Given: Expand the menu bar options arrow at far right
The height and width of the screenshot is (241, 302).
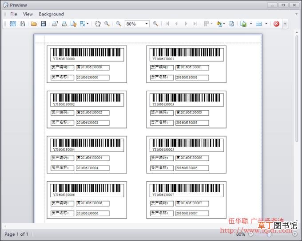Looking at the screenshot, I should pyautogui.click(x=296, y=14).
